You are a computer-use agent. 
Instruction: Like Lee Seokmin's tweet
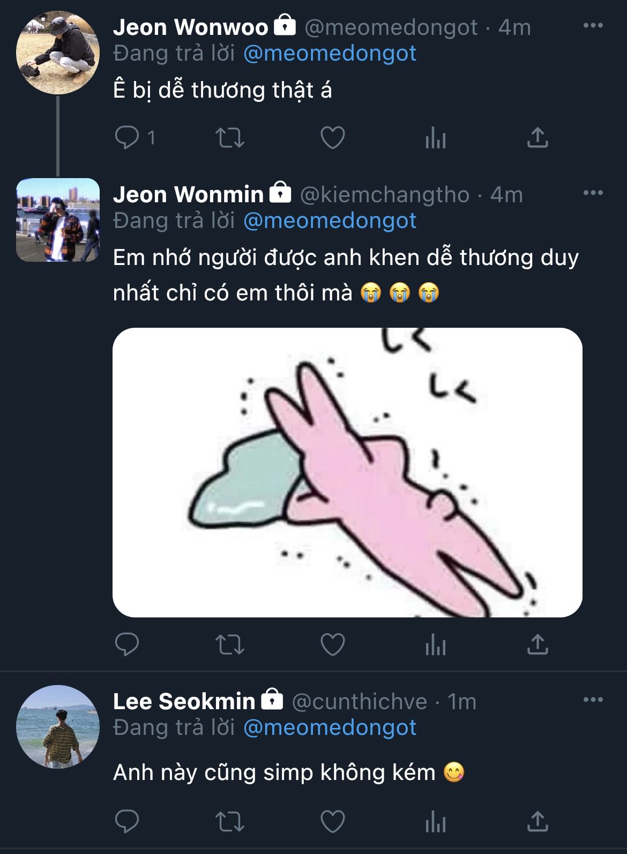click(x=332, y=821)
